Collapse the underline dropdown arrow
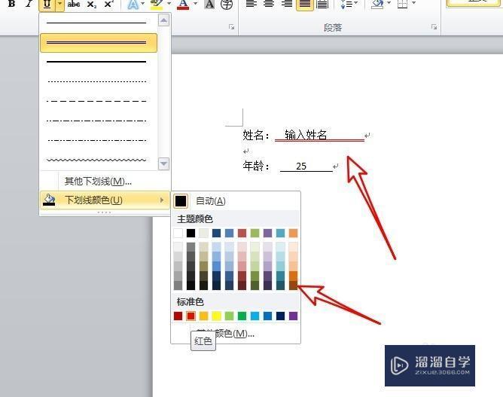 (x=60, y=5)
